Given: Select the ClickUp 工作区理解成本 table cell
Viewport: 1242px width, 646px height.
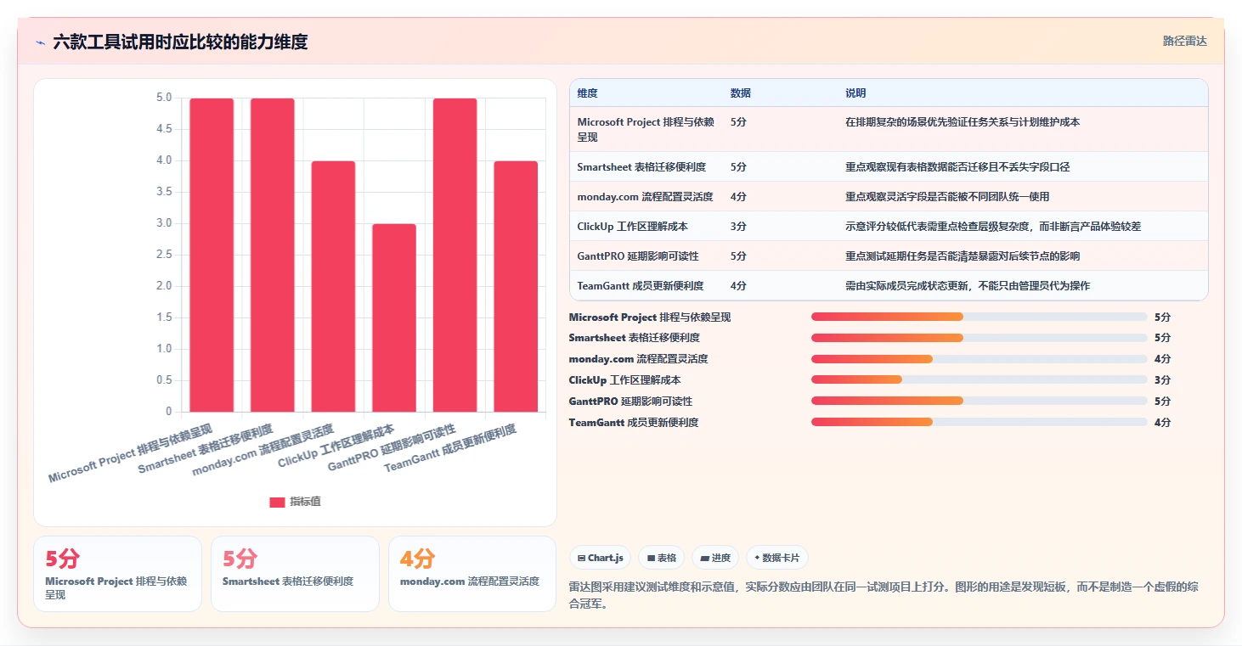Looking at the screenshot, I should 633,227.
